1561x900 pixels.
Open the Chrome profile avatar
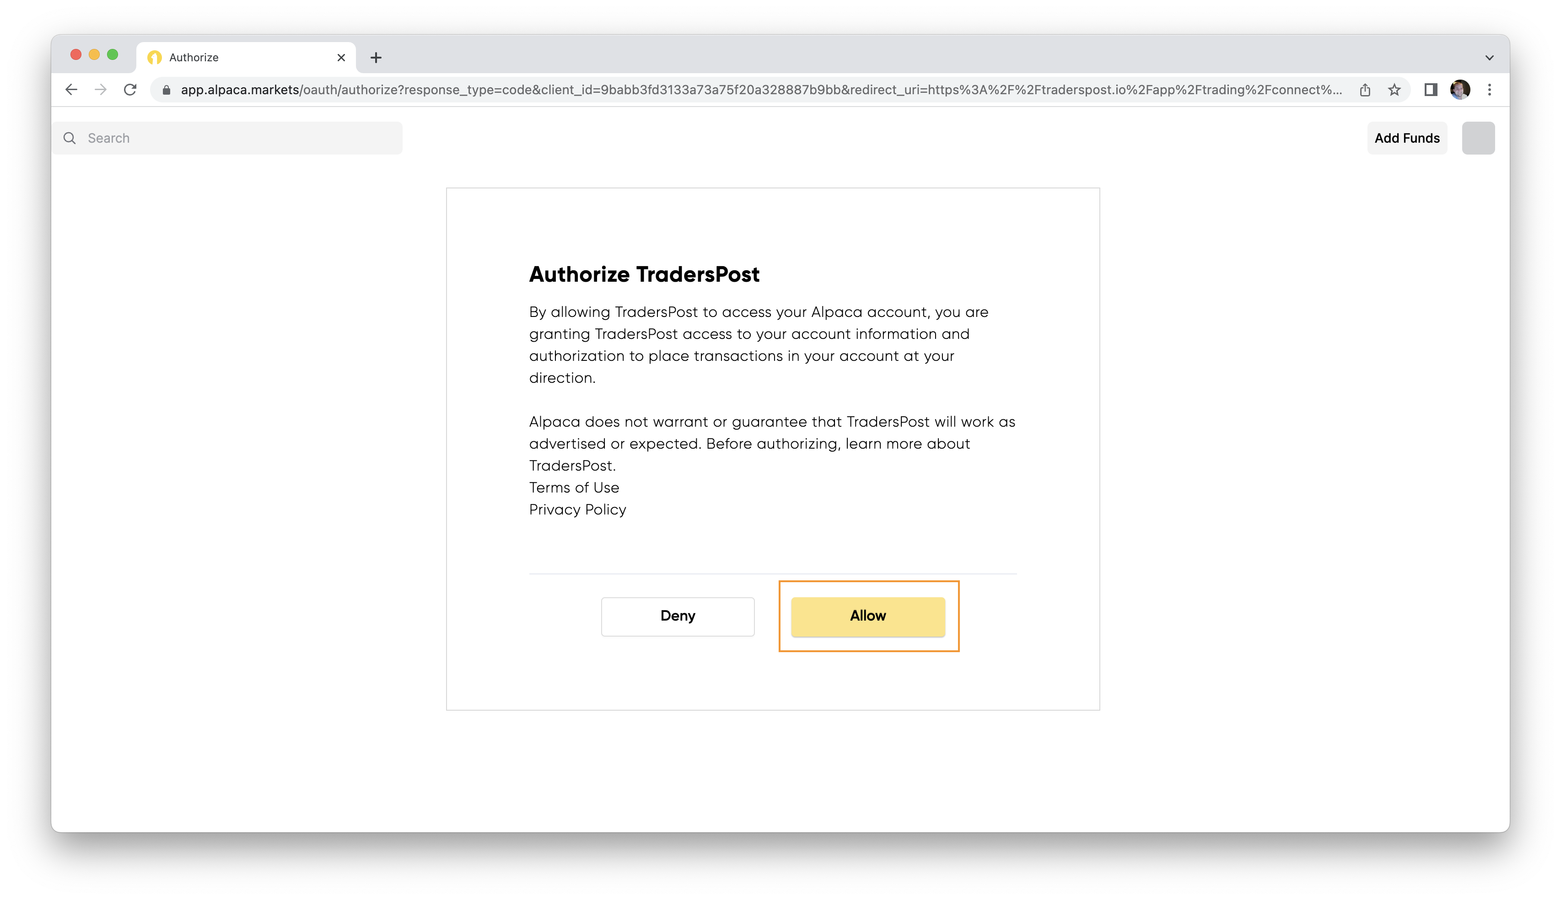[x=1460, y=90]
